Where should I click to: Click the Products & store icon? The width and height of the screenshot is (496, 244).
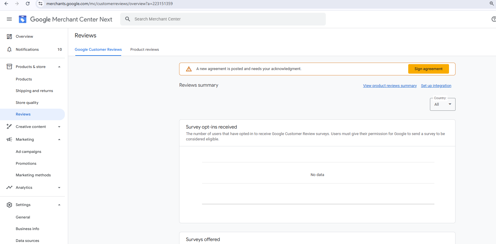tap(9, 67)
